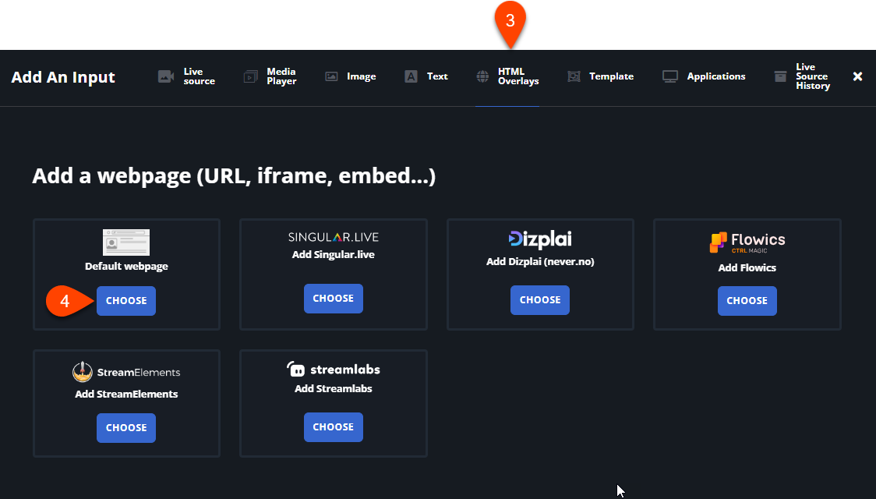Click the Default webpage thumbnail image
This screenshot has width=876, height=499.
tap(126, 242)
